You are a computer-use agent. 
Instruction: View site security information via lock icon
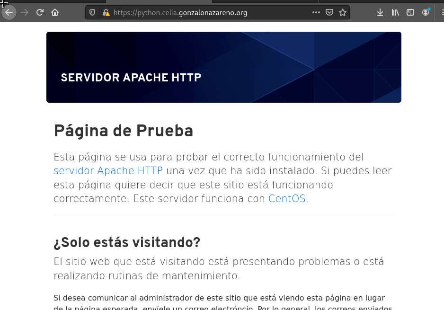pyautogui.click(x=107, y=12)
